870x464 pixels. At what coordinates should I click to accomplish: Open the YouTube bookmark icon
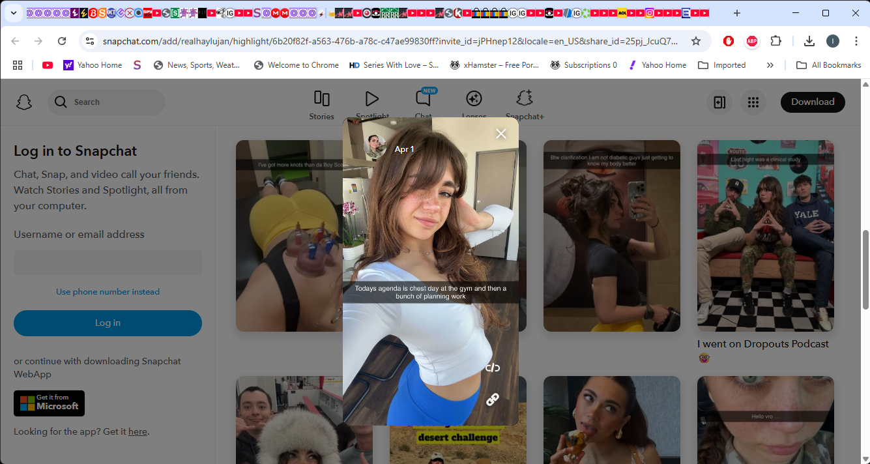tap(48, 65)
